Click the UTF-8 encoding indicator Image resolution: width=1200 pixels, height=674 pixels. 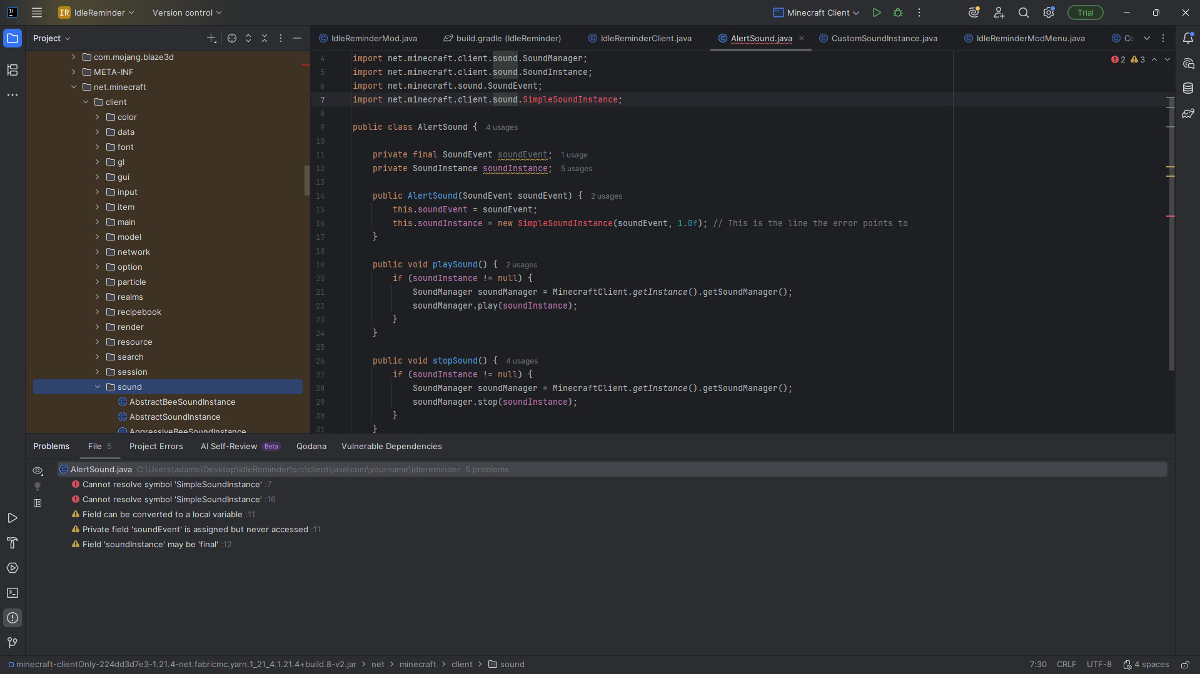(1099, 665)
